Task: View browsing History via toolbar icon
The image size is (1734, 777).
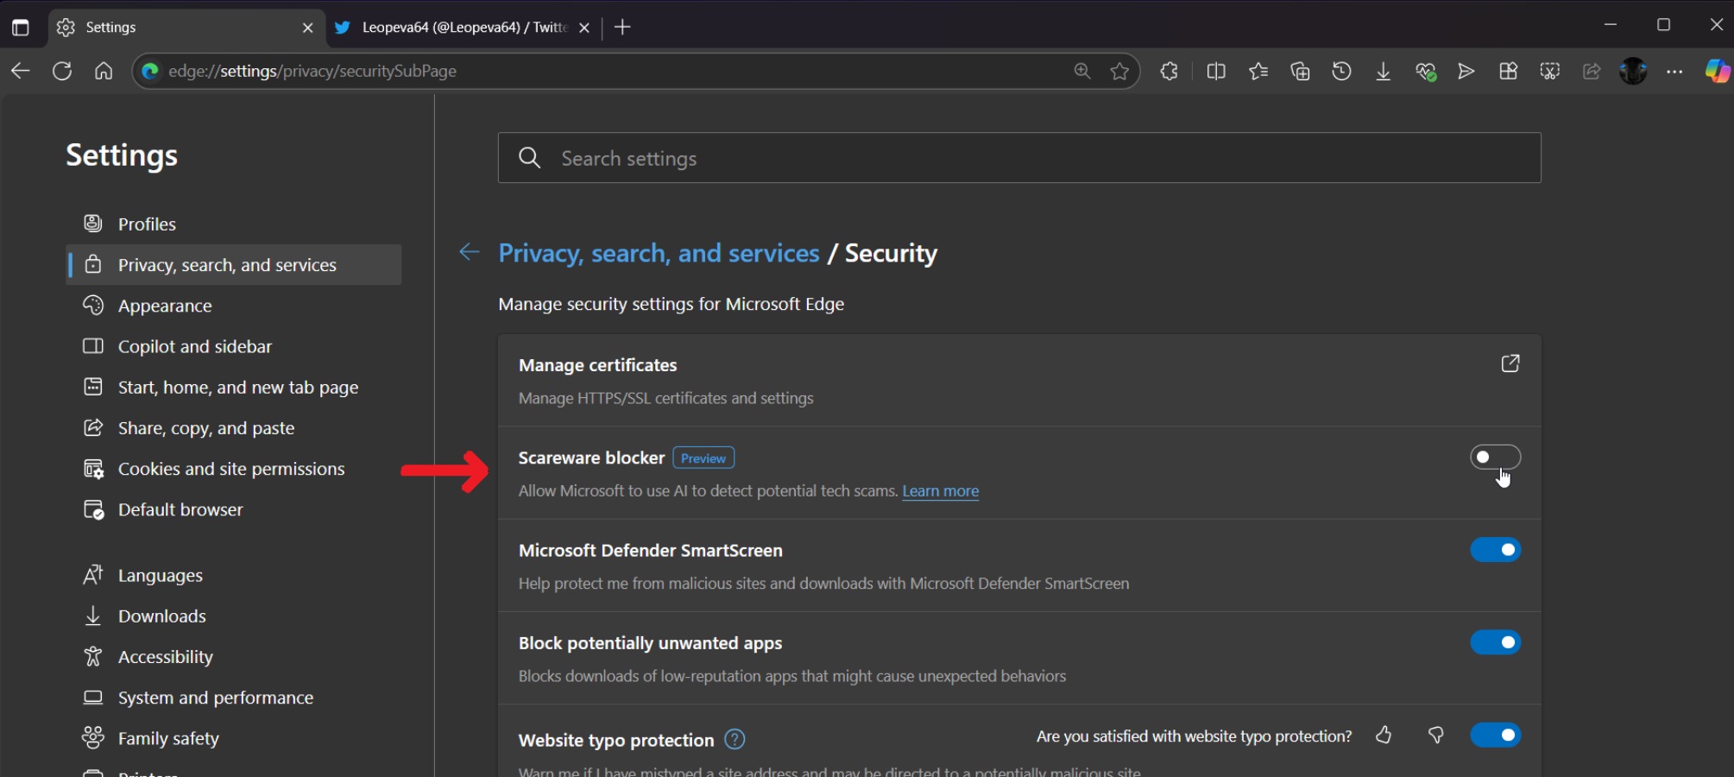Action: (1341, 71)
